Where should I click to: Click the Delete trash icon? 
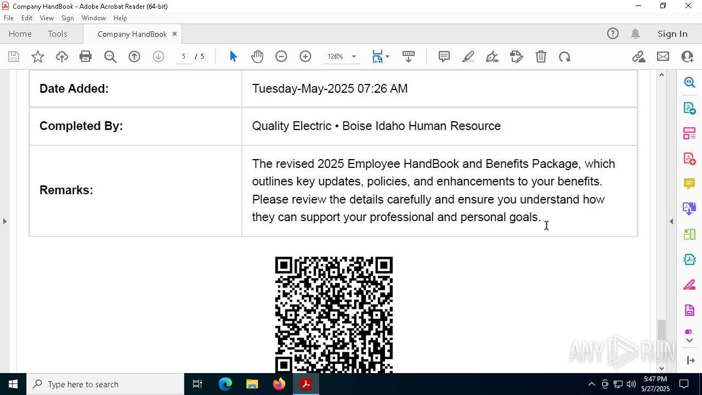tap(541, 57)
